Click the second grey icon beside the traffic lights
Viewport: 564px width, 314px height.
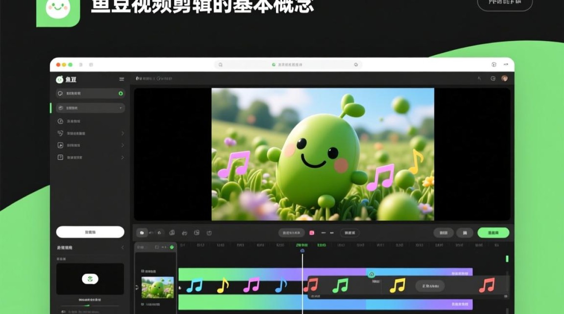[91, 65]
